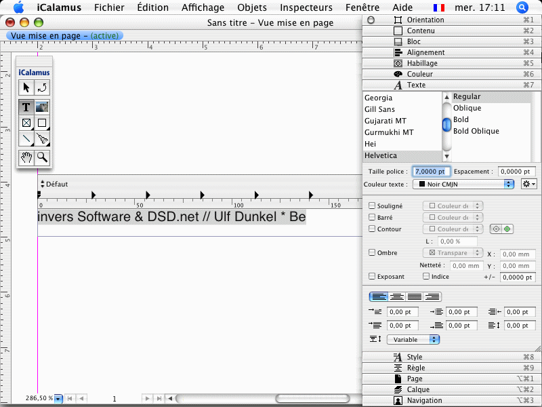Open the Orientation inspector section
This screenshot has height=407, width=542.
[x=451, y=20]
